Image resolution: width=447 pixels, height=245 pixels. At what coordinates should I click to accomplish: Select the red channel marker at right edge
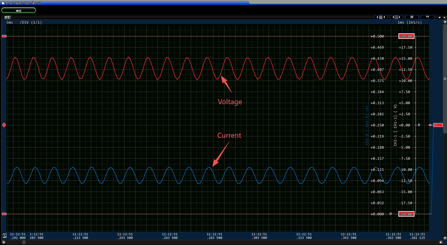[x=438, y=125]
